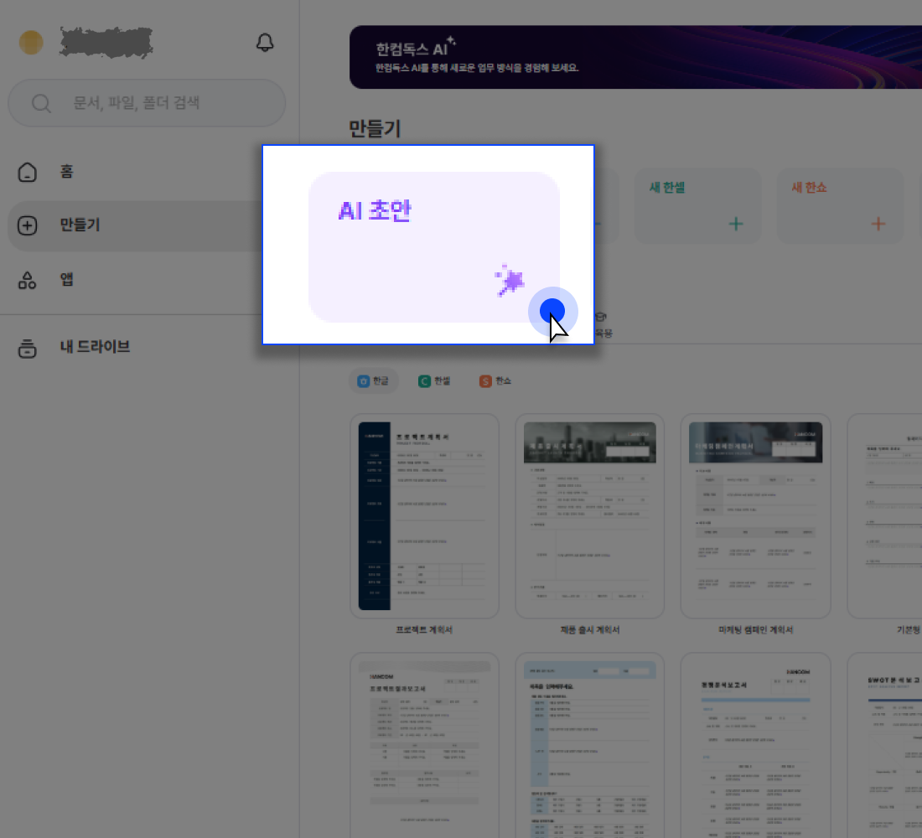
Task: Click the 한컴독스 AI banner
Action: [x=635, y=57]
